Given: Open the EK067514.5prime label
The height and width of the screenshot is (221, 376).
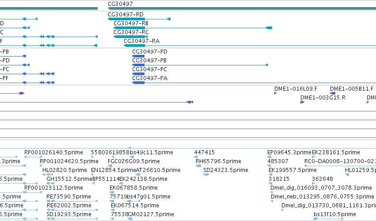Looking at the screenshot, I should pos(135,206).
